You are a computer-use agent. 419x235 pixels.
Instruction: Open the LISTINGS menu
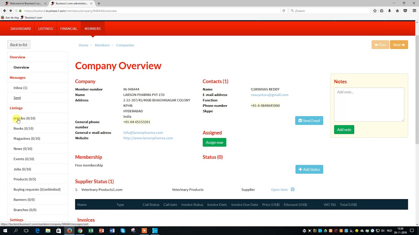point(46,29)
